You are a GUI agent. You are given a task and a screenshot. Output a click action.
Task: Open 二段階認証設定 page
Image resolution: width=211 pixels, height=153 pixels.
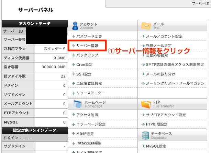coord(89,83)
